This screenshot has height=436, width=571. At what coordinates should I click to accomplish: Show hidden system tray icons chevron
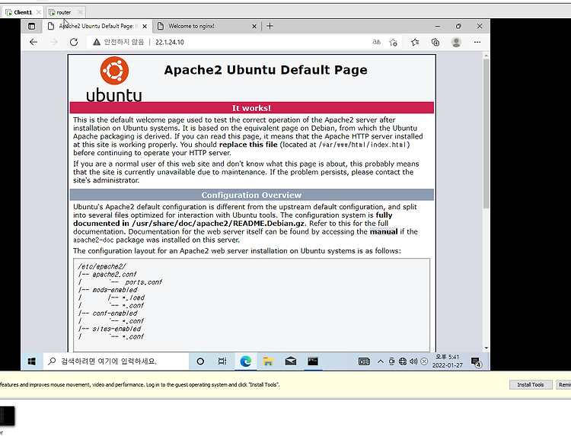click(381, 361)
